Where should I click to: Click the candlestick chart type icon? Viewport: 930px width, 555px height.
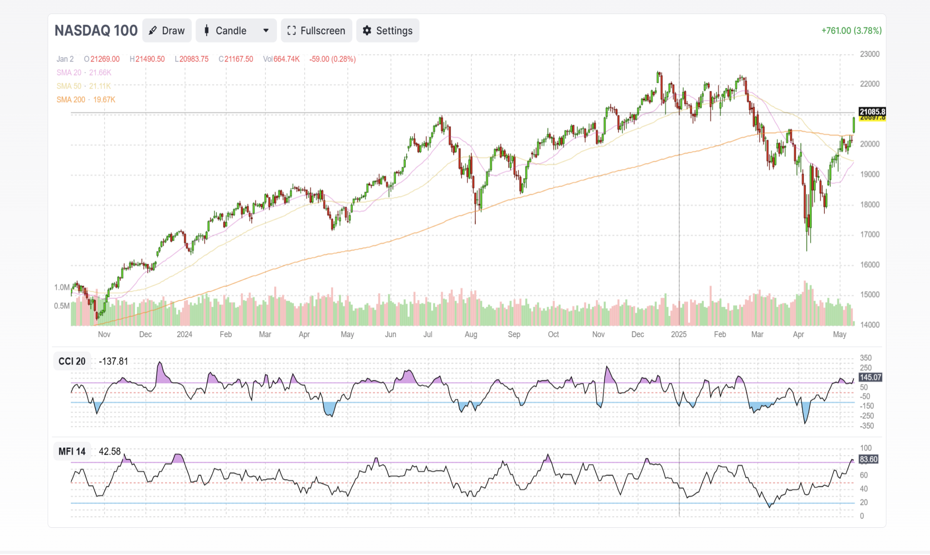(206, 31)
